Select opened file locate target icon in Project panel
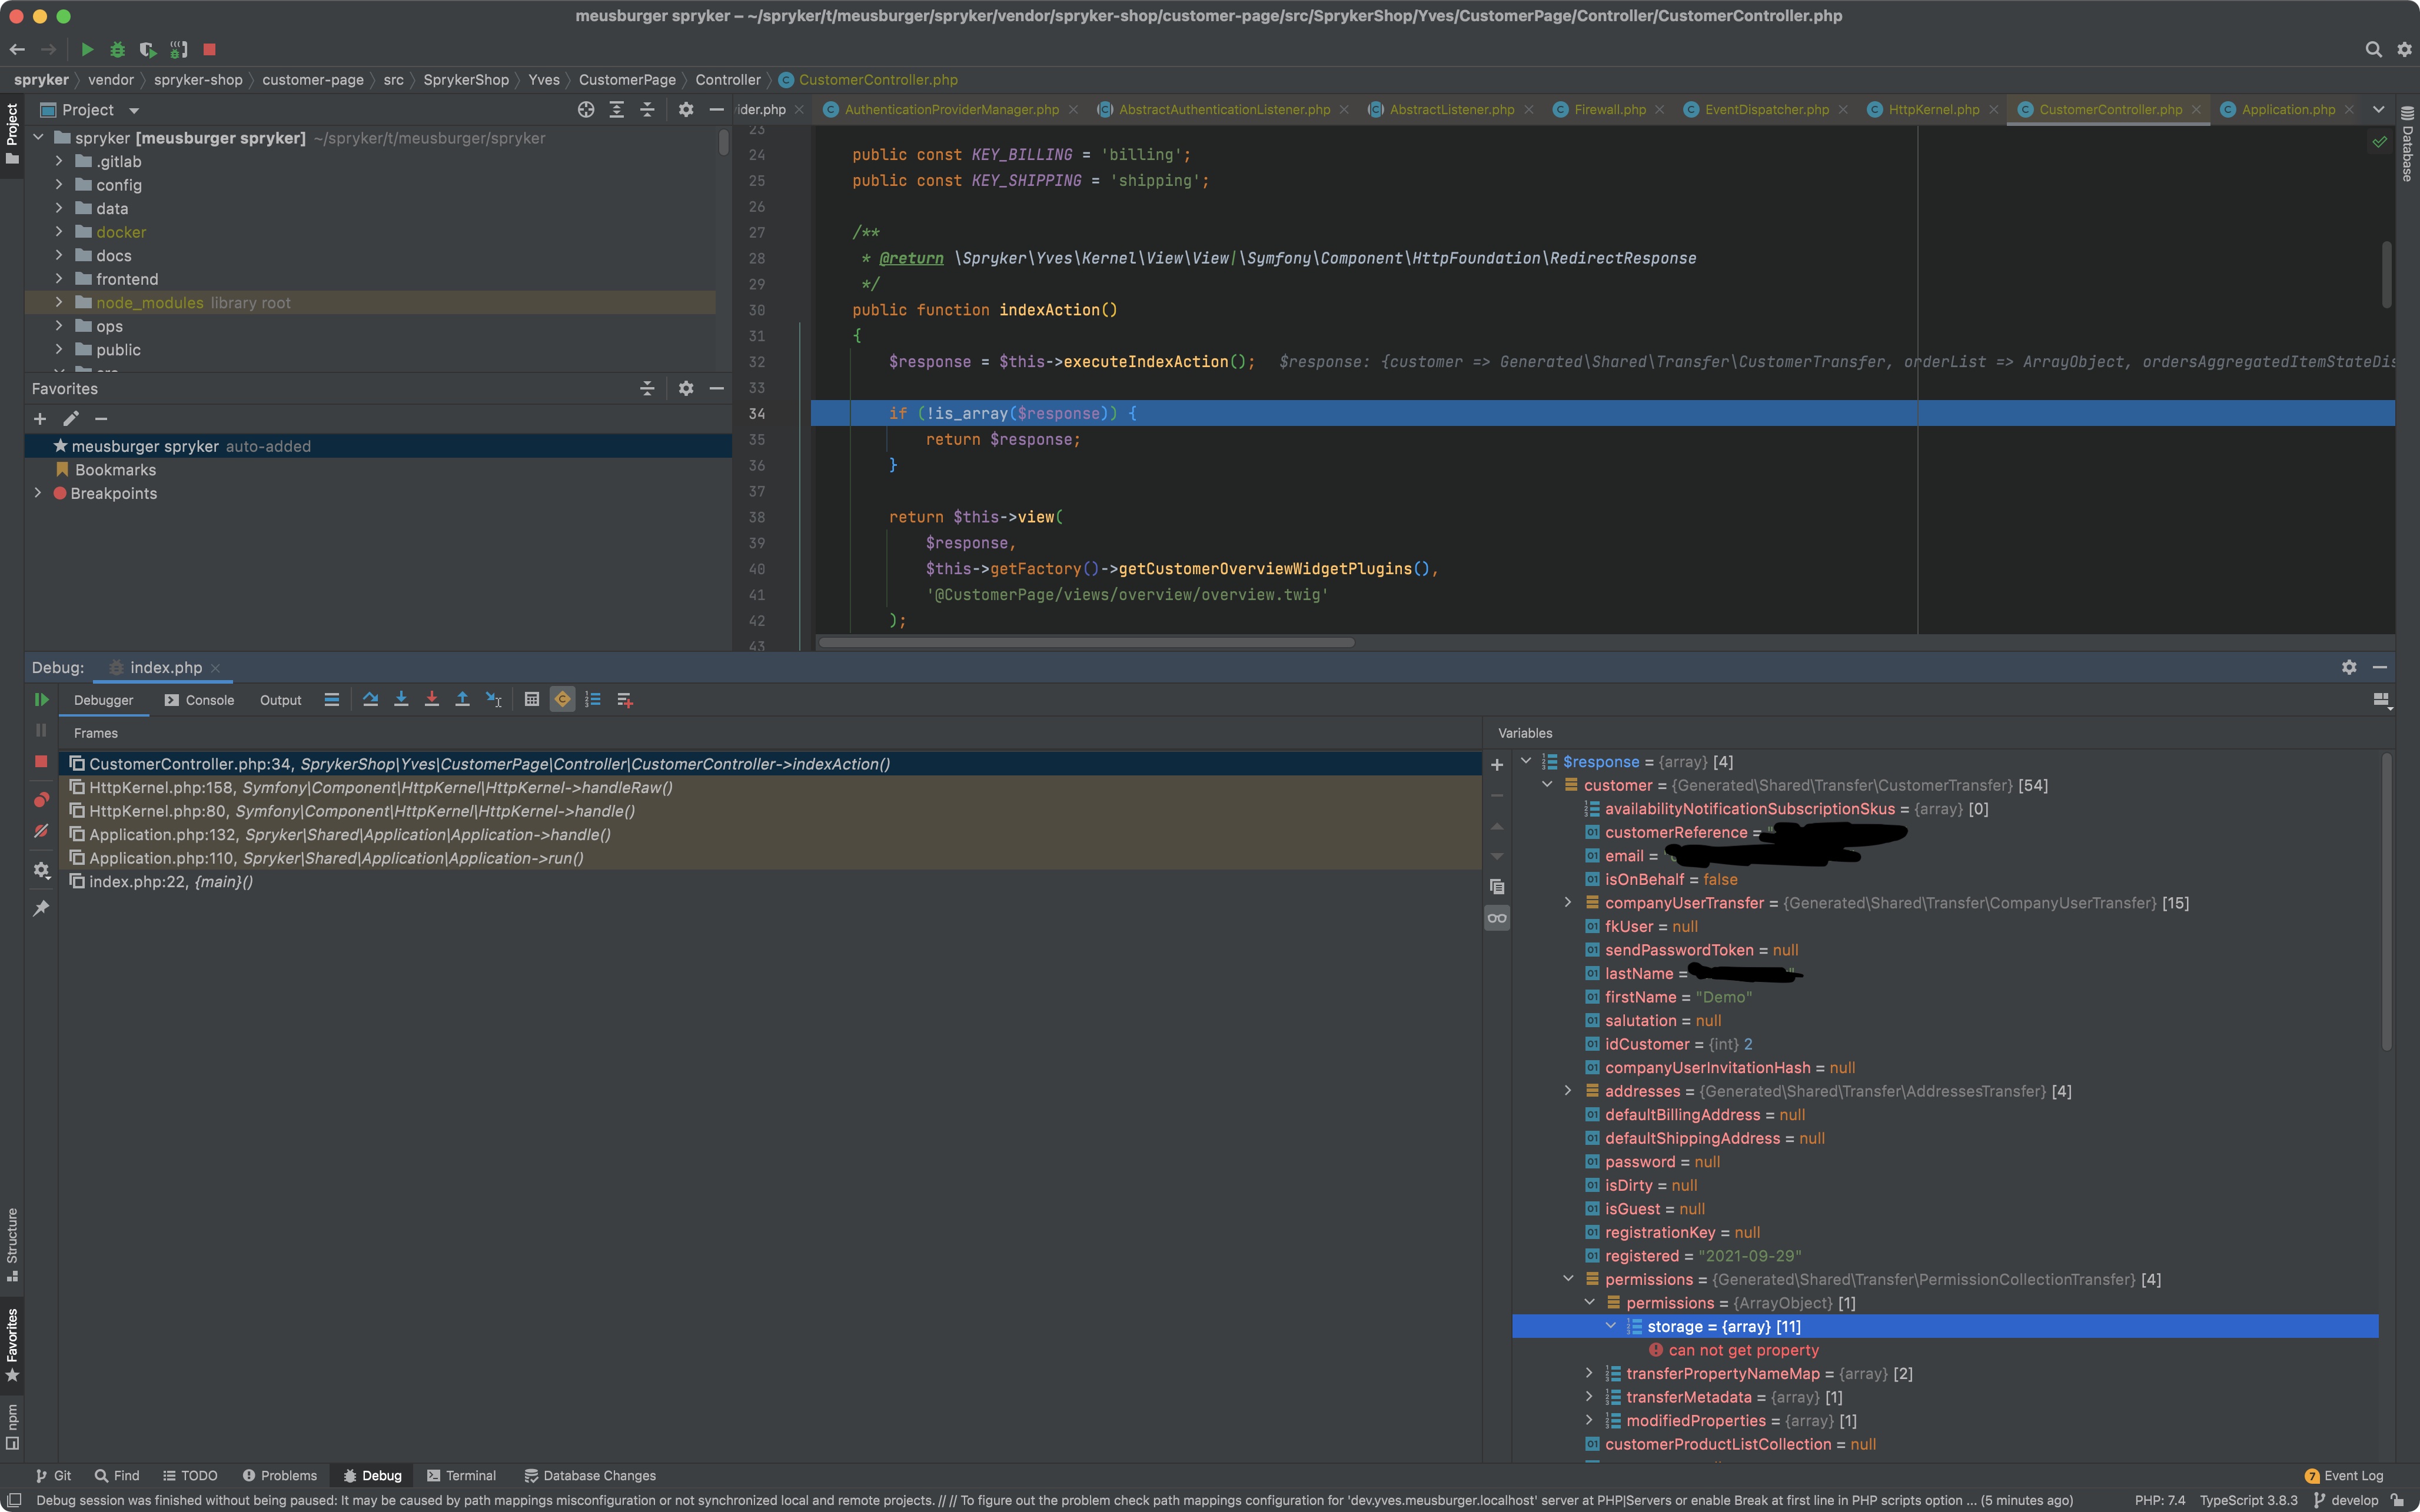 click(x=586, y=110)
